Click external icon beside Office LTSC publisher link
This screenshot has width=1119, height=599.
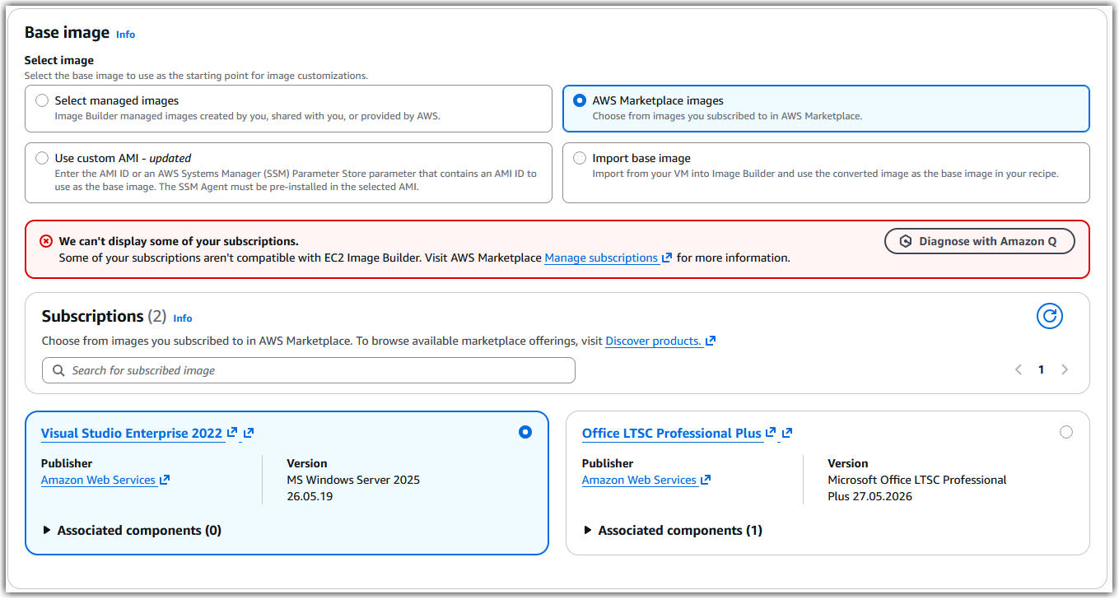[x=706, y=480]
